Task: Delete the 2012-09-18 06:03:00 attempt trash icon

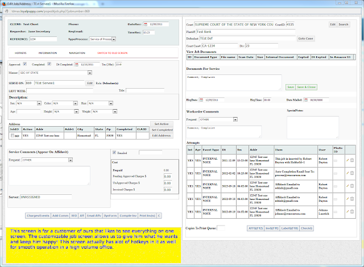Action: 352,199
